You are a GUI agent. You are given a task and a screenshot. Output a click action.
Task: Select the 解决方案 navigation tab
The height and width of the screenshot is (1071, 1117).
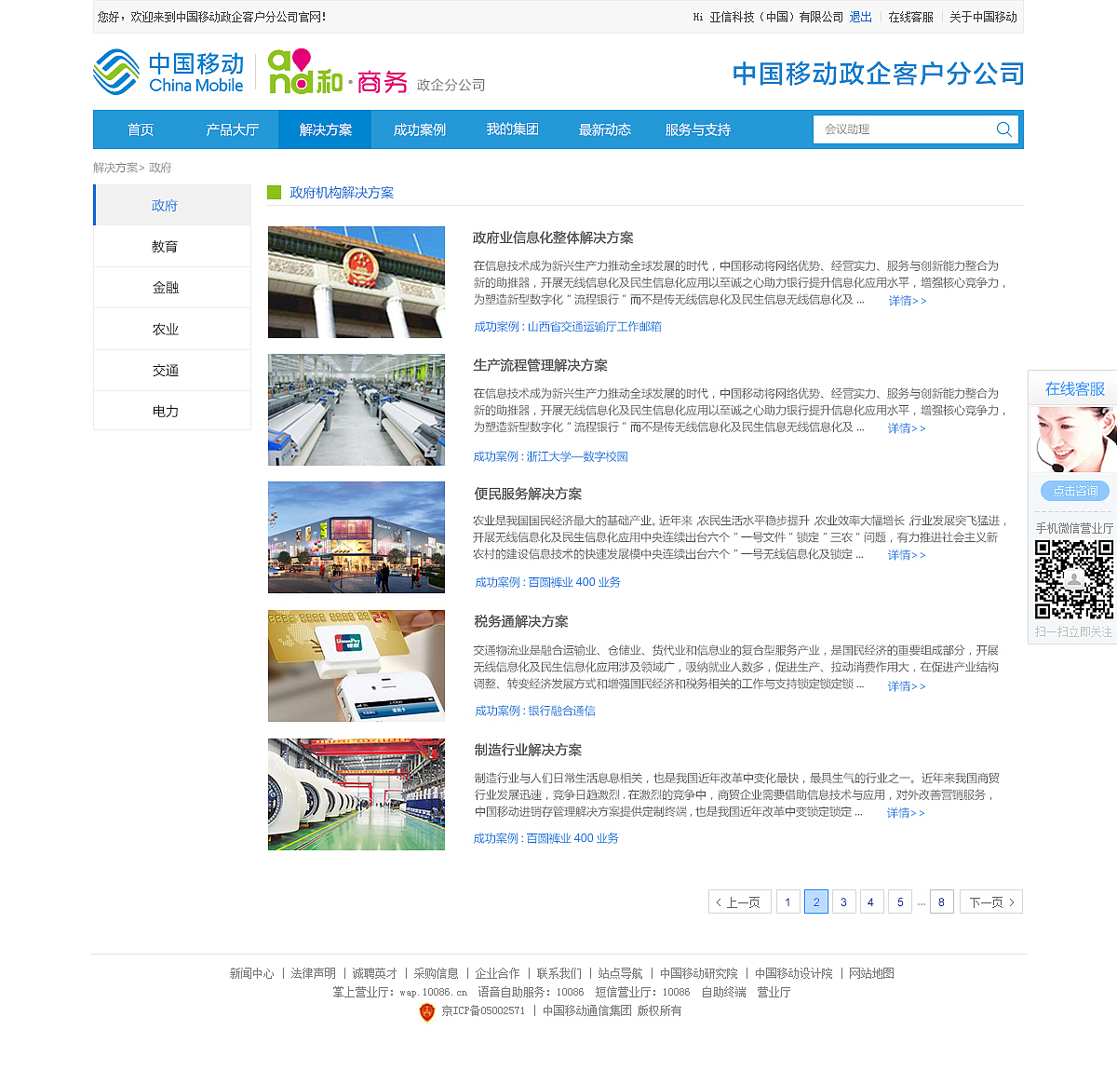click(325, 129)
